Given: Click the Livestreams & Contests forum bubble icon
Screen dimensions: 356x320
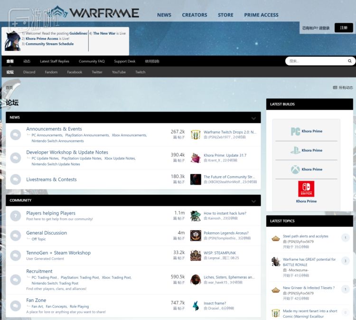Looking at the screenshot, I should (16, 179).
